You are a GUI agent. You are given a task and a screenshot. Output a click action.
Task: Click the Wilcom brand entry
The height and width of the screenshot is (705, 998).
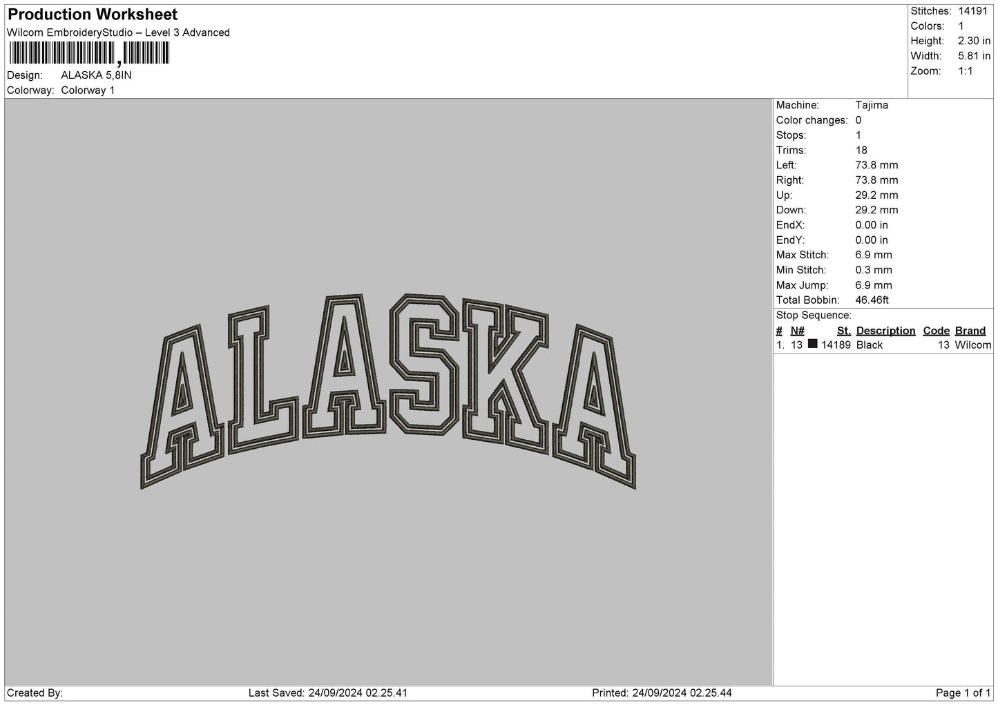coord(973,345)
